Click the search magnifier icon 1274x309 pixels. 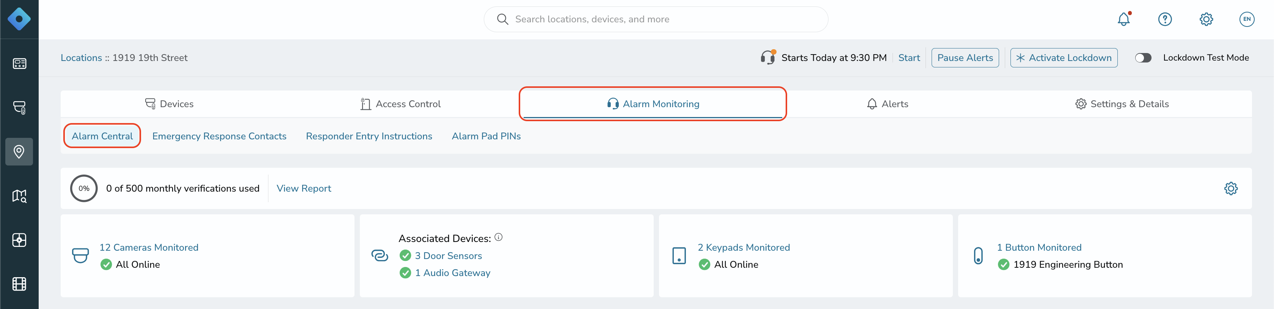(x=502, y=19)
